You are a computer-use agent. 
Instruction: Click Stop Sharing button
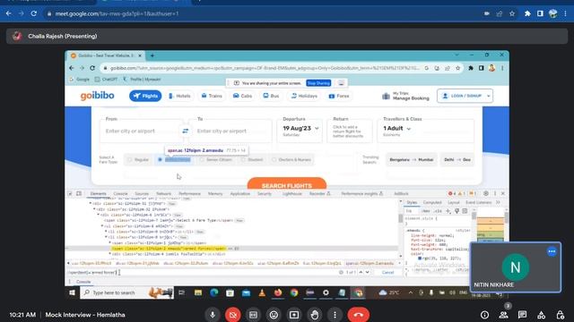[318, 83]
